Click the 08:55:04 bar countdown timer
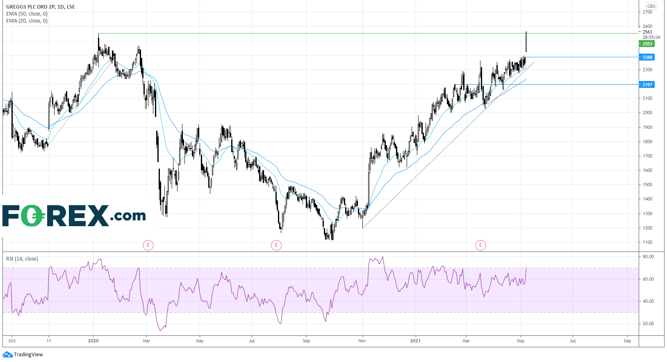 pos(651,37)
